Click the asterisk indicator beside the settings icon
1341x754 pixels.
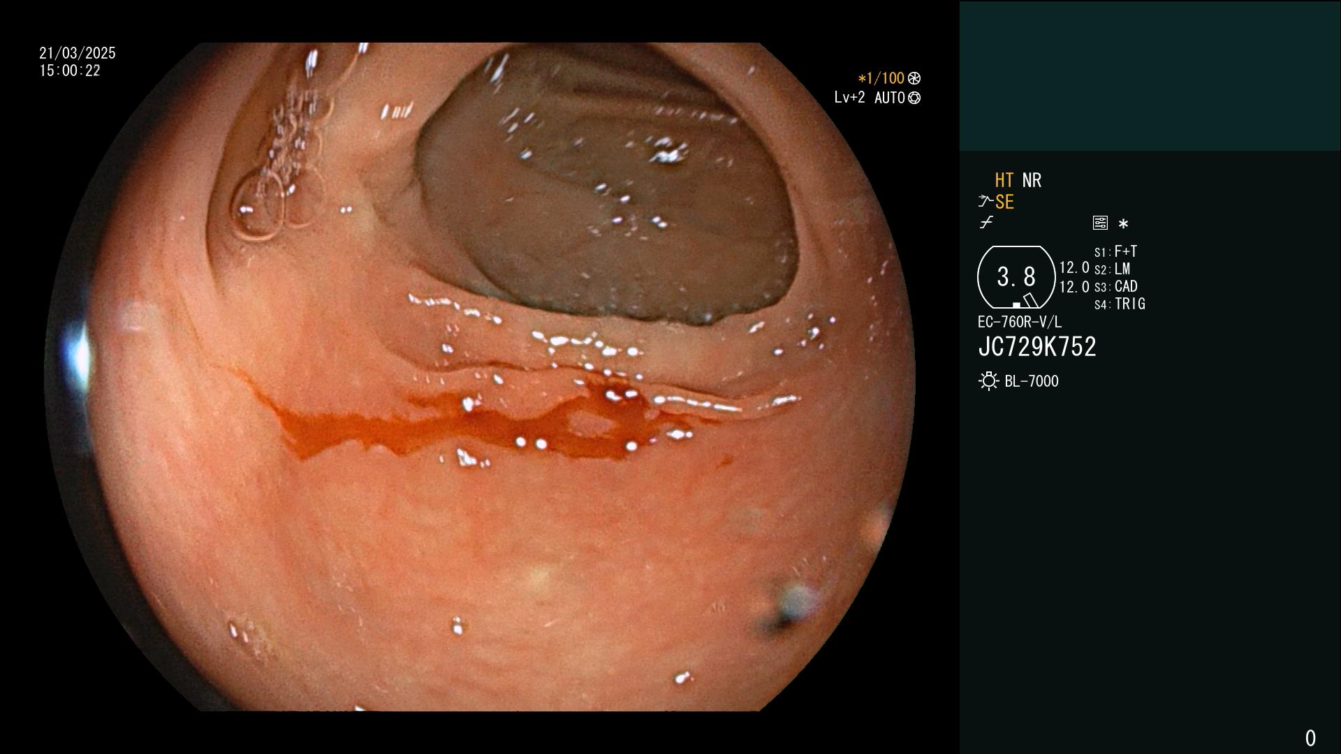pyautogui.click(x=1123, y=223)
